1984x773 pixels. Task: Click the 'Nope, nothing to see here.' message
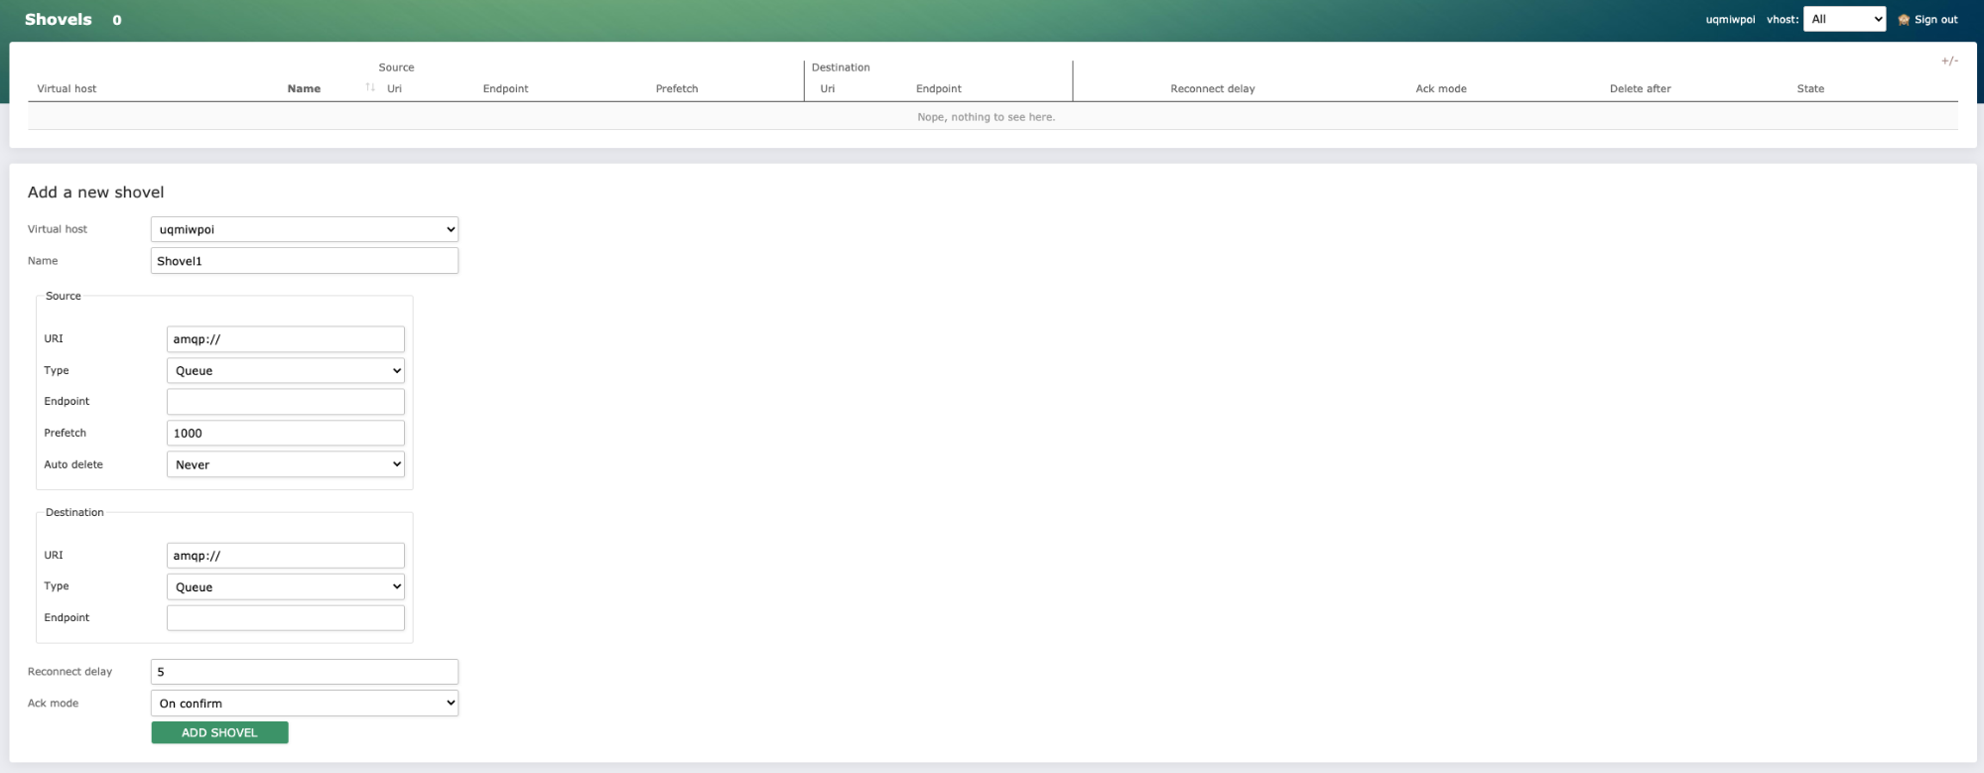coord(987,117)
